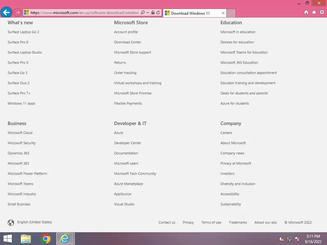Open Microsoft Store Promise link
327x245 pixels.
(133, 93)
